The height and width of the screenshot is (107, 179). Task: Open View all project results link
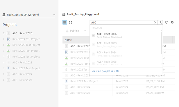click(105, 71)
